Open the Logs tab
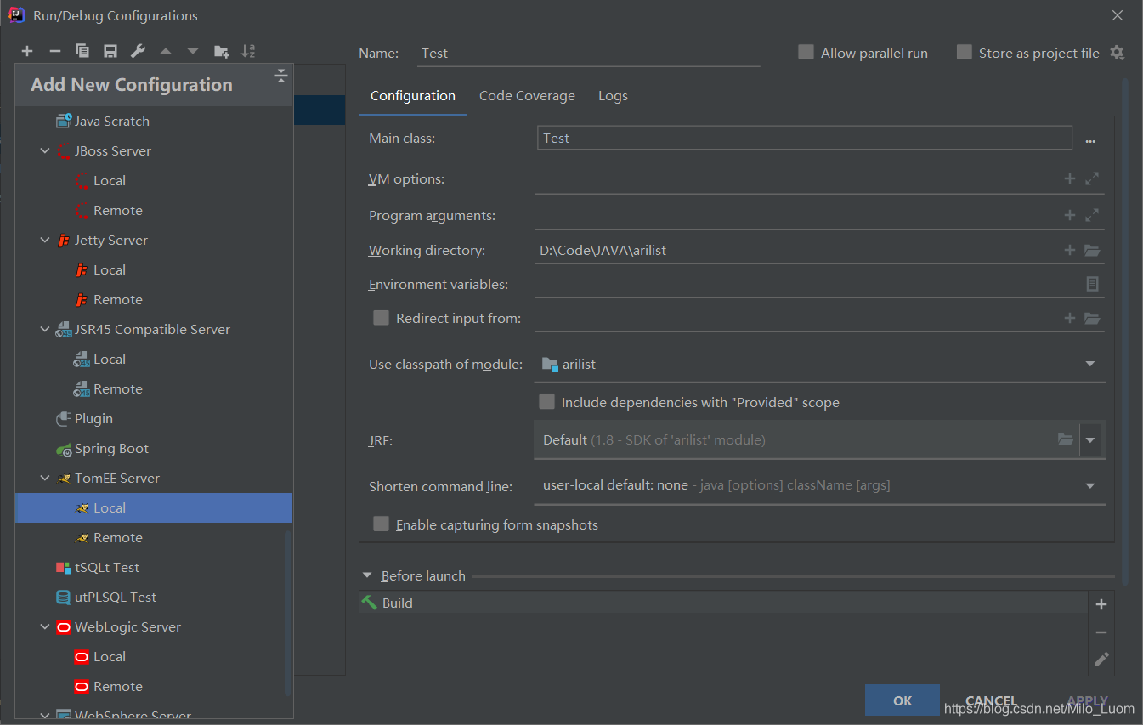The width and height of the screenshot is (1143, 725). 613,96
